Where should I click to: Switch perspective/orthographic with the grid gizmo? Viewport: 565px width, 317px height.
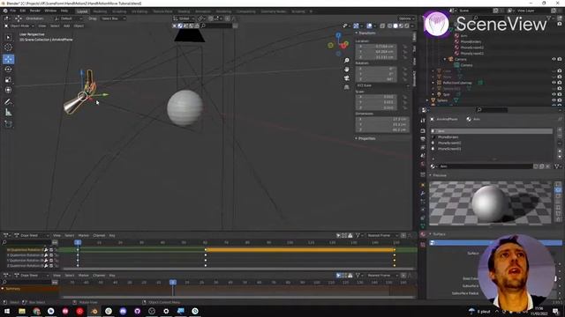[x=347, y=87]
